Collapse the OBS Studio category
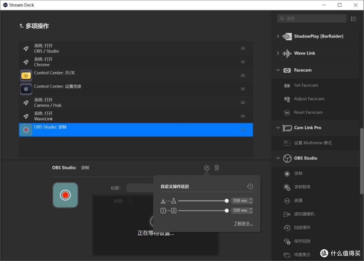This screenshot has width=364, height=261. [x=278, y=158]
